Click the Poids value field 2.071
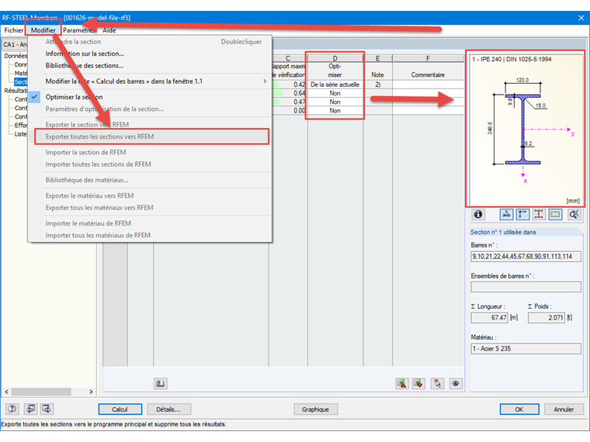This screenshot has height=442, width=590. coord(547,318)
